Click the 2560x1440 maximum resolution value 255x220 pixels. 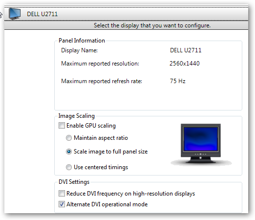[x=185, y=64]
